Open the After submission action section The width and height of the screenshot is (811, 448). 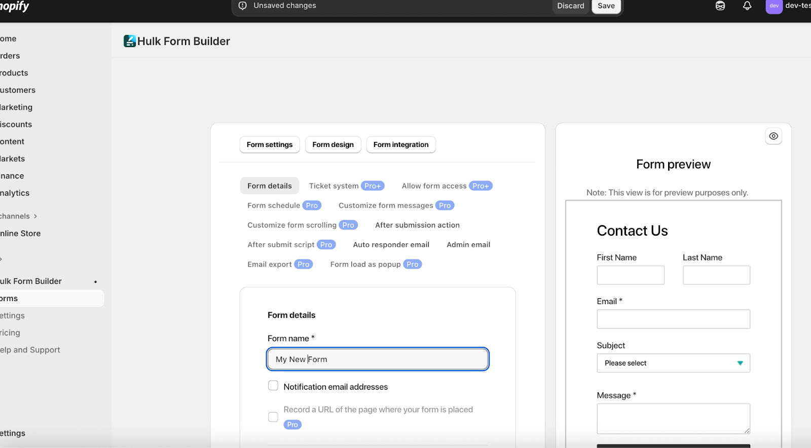pos(417,225)
